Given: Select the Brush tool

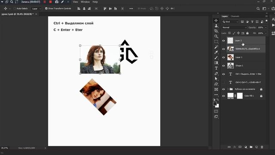Looking at the screenshot, I should tap(216, 57).
